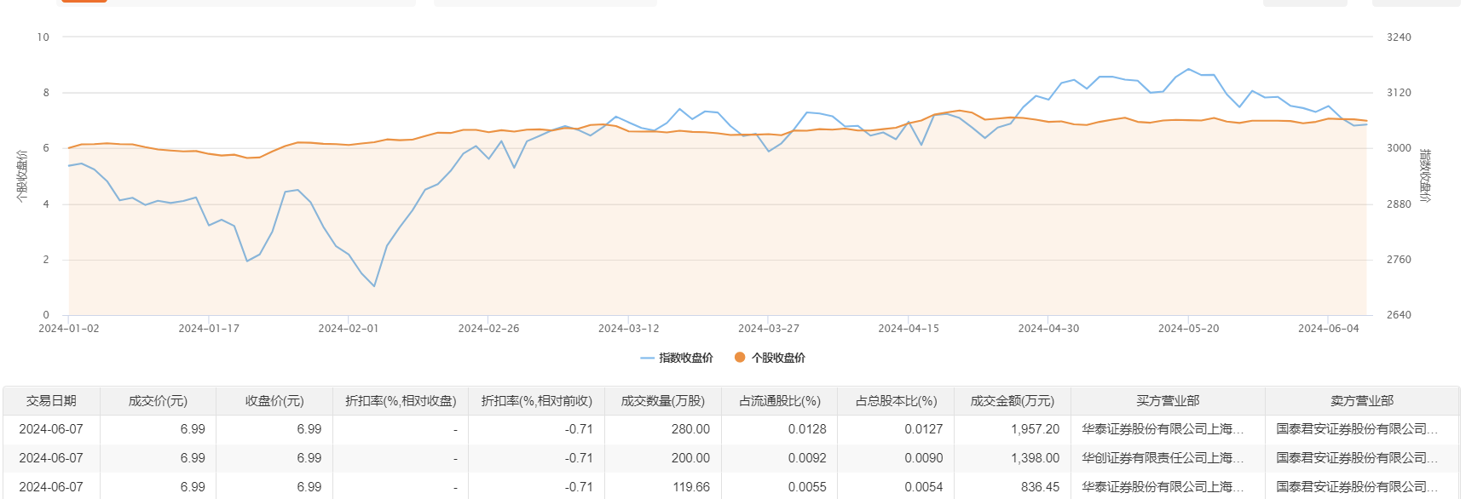Click the orange 个股收盘价 legend marker
The image size is (1466, 499).
click(x=740, y=358)
